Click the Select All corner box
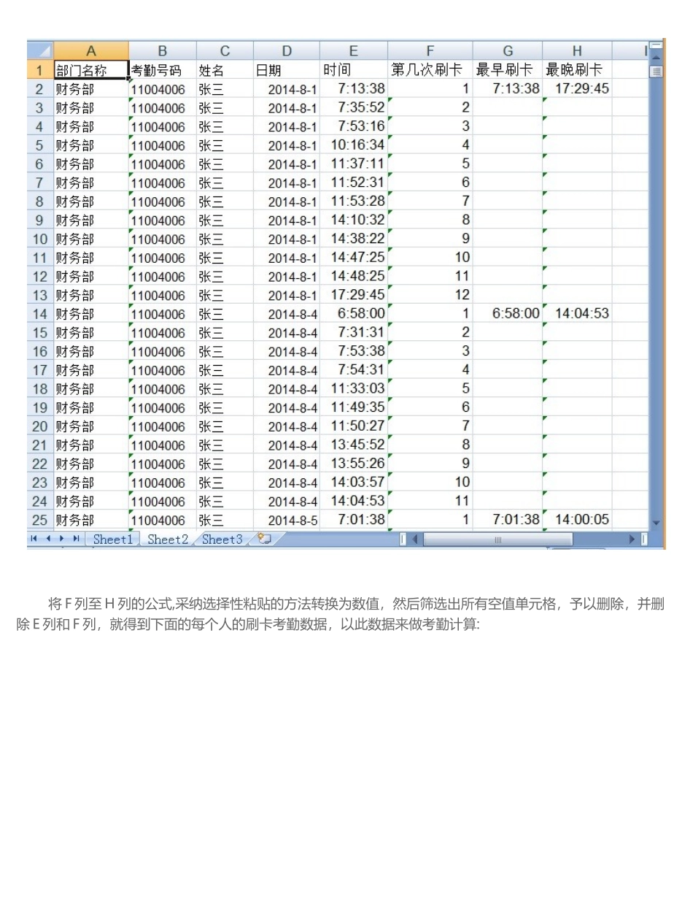The height and width of the screenshot is (898, 693). (41, 51)
